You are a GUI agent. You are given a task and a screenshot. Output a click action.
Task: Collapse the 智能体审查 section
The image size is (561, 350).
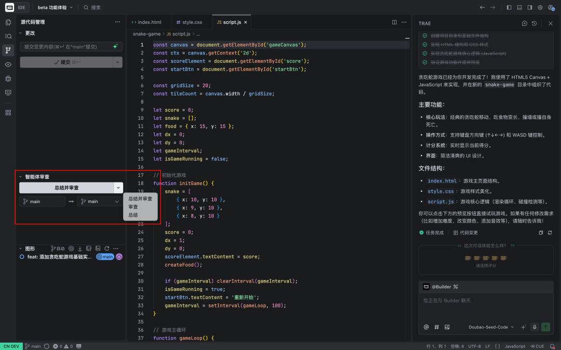pyautogui.click(x=21, y=177)
